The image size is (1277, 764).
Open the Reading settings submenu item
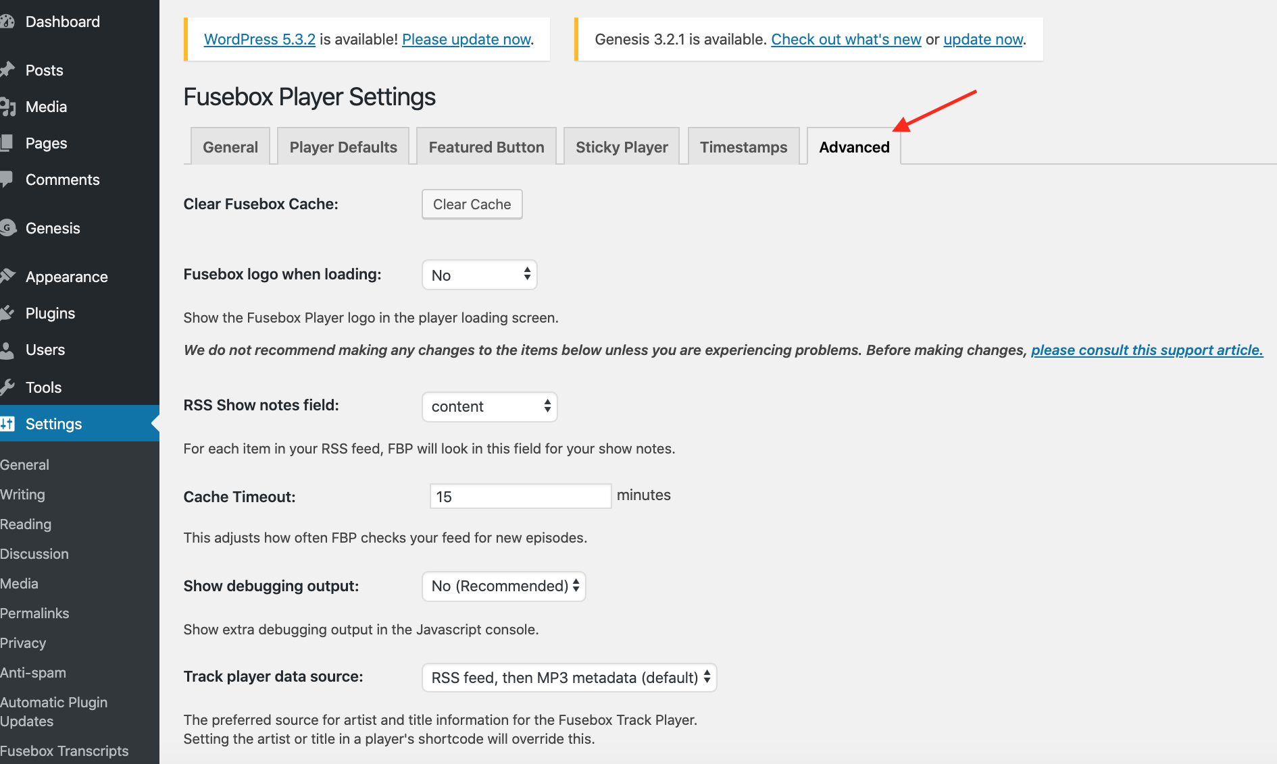click(26, 524)
